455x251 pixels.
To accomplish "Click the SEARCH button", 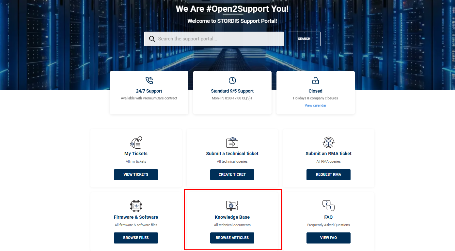I will (x=304, y=39).
